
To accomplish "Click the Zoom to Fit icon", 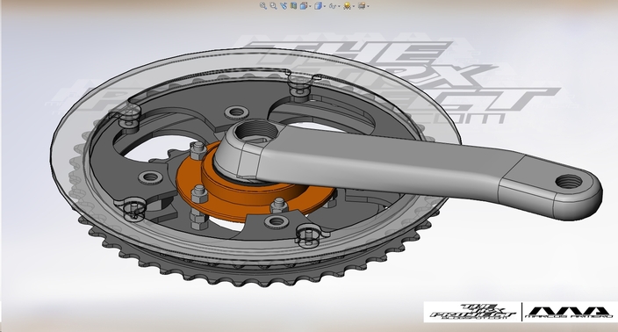I will pyautogui.click(x=262, y=5).
